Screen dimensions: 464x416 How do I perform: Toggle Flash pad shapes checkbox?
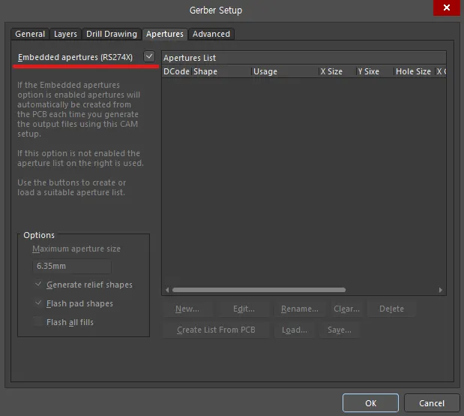point(38,303)
